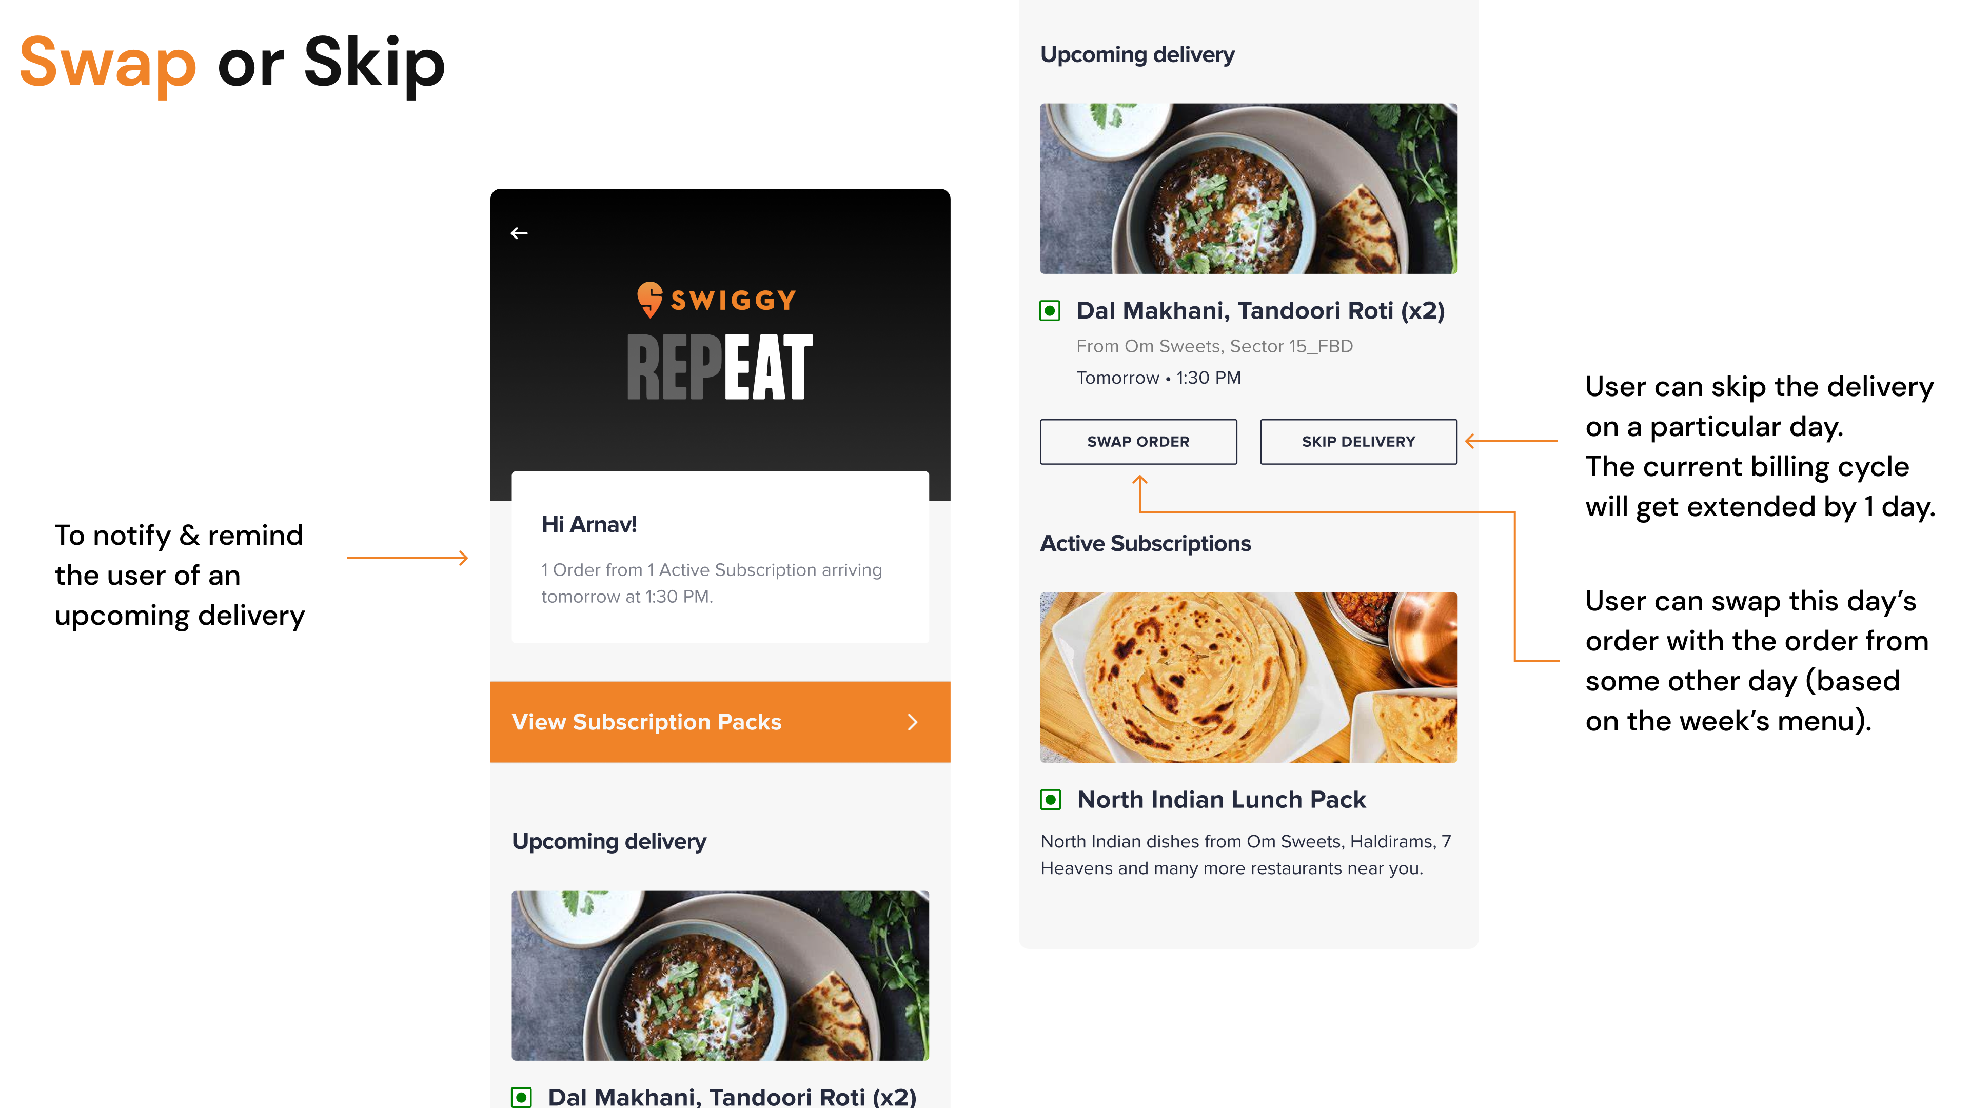
Task: Click the Swiggy logo icon
Action: [x=650, y=299]
